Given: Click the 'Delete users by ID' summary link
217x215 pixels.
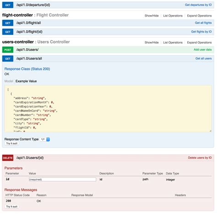Looking at the screenshot, I should coord(200,158).
